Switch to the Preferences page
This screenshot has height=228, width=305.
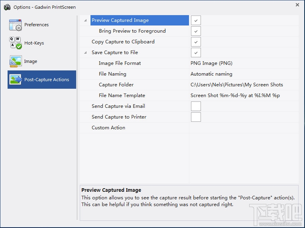tap(36, 25)
